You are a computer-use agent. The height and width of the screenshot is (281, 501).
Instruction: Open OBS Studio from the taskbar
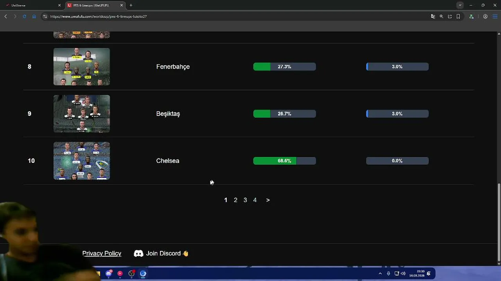[x=131, y=274]
